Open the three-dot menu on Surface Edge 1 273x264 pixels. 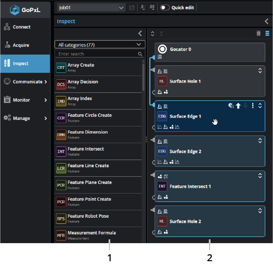[x=253, y=106]
